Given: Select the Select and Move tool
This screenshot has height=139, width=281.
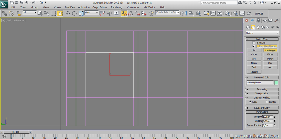Looking at the screenshot, I should [x=68, y=13].
